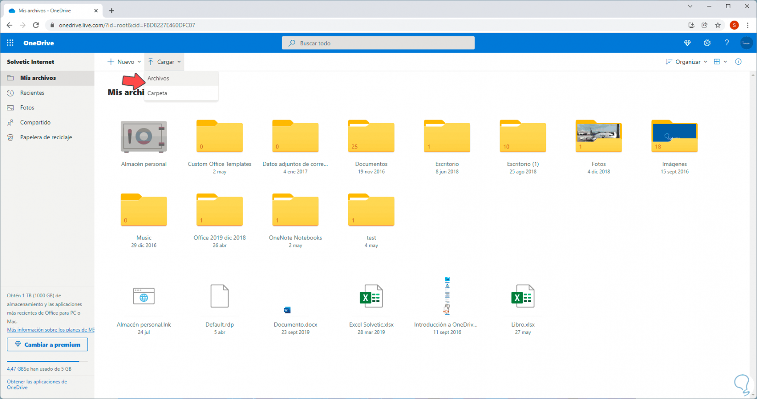Viewport: 757px width, 399px height.
Task: Go to Mis archivos in the sidebar
Action: [47, 78]
